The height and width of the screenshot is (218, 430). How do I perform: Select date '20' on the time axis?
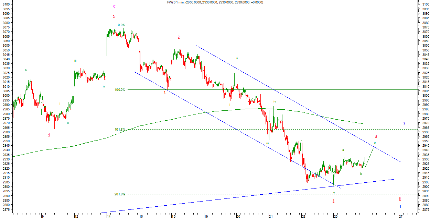tap(238, 216)
